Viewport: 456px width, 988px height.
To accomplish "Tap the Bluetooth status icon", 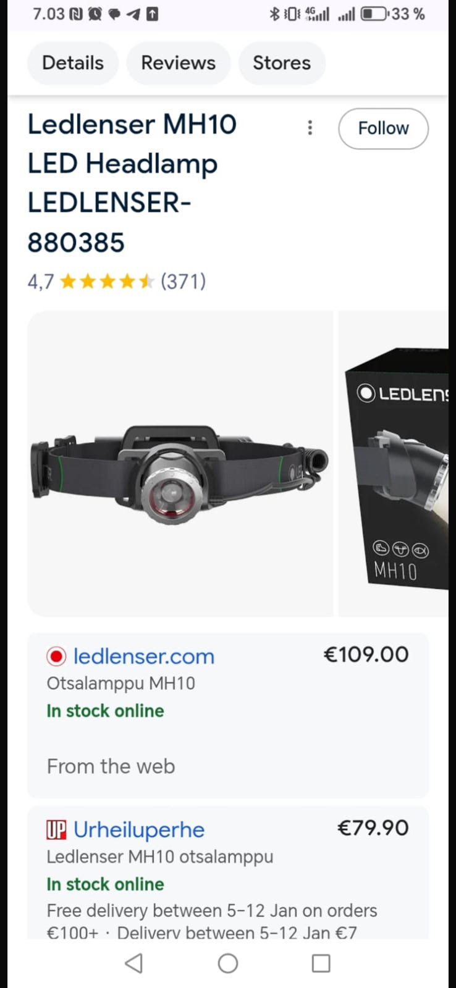I will point(274,14).
